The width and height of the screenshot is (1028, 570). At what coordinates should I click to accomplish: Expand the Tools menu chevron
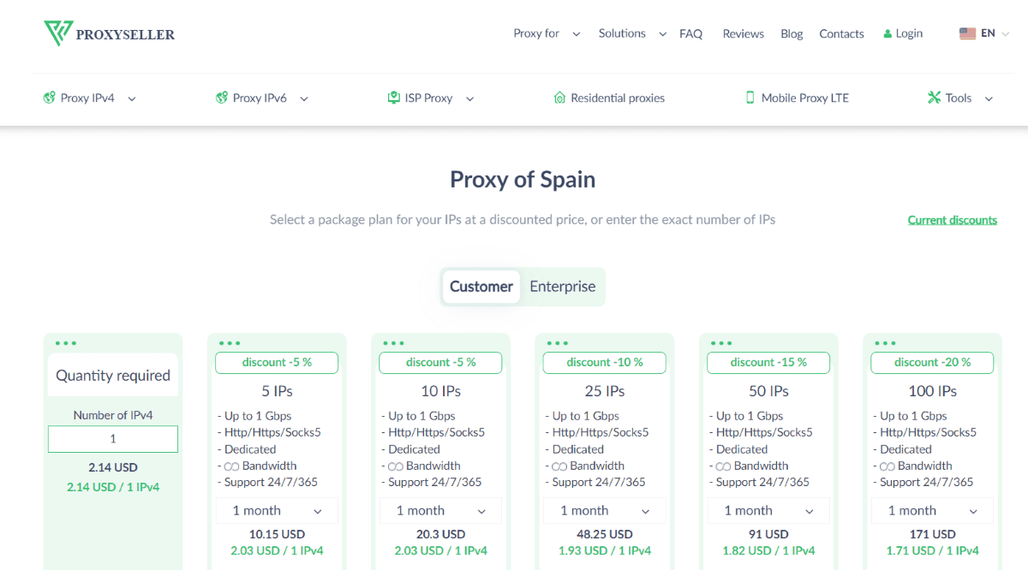point(989,99)
